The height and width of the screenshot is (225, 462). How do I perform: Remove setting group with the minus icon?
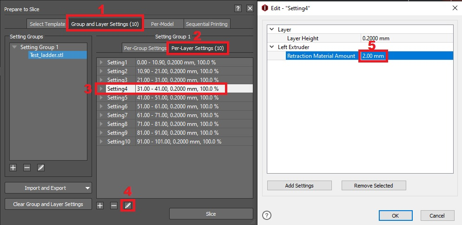coord(27,168)
